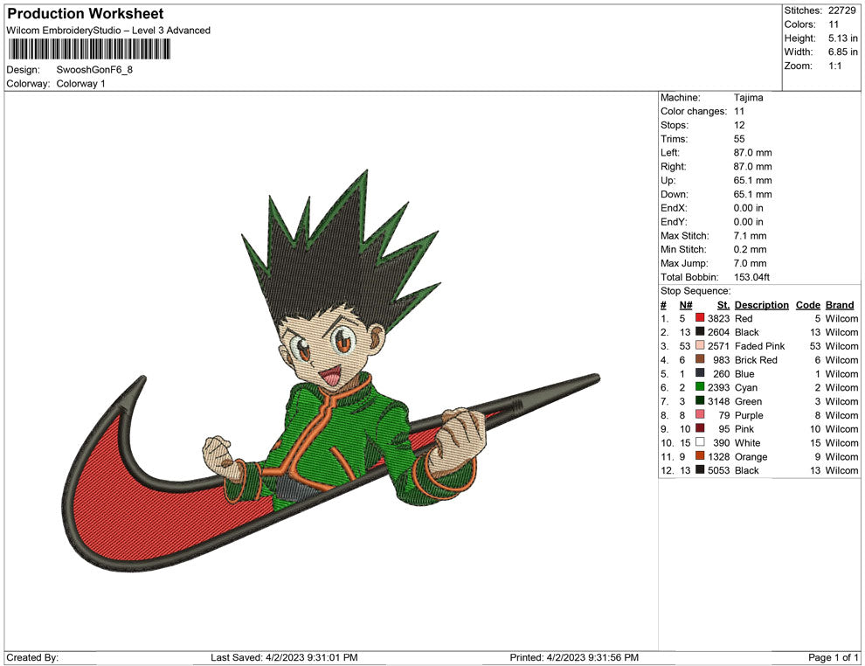Click the Brand column header
The image size is (865, 666).
tap(840, 304)
